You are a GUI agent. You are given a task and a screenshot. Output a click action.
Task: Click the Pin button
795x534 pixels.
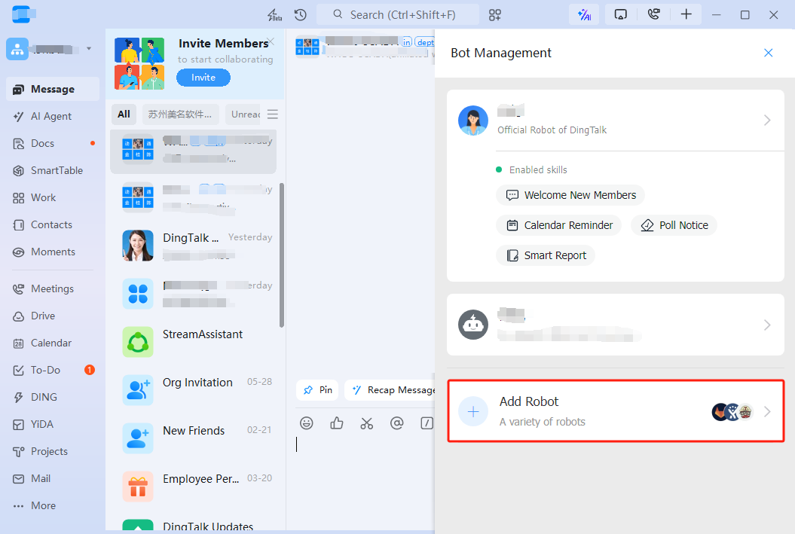pos(317,390)
